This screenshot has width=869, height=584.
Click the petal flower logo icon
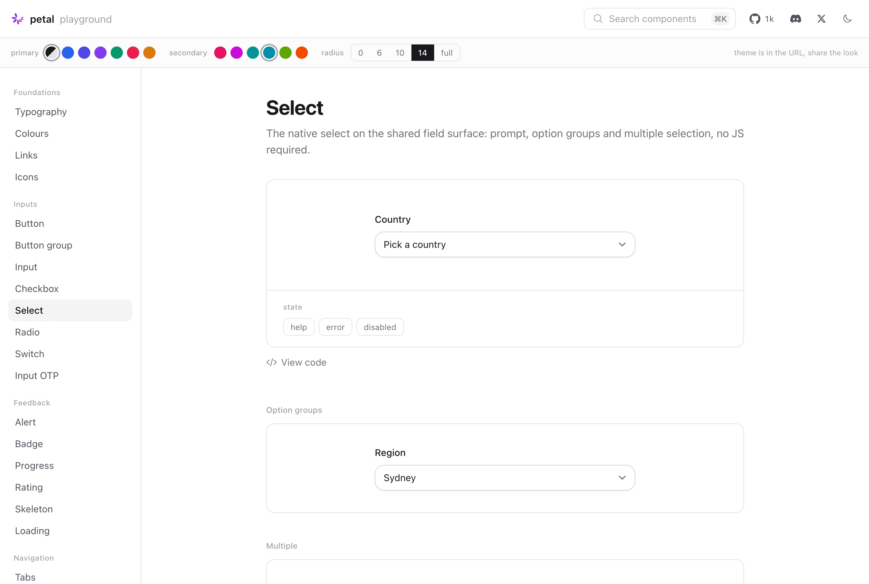click(x=18, y=19)
